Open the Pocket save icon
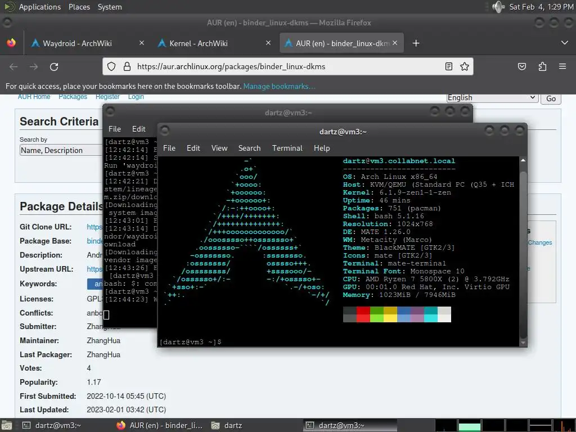The image size is (576, 432). click(x=521, y=66)
